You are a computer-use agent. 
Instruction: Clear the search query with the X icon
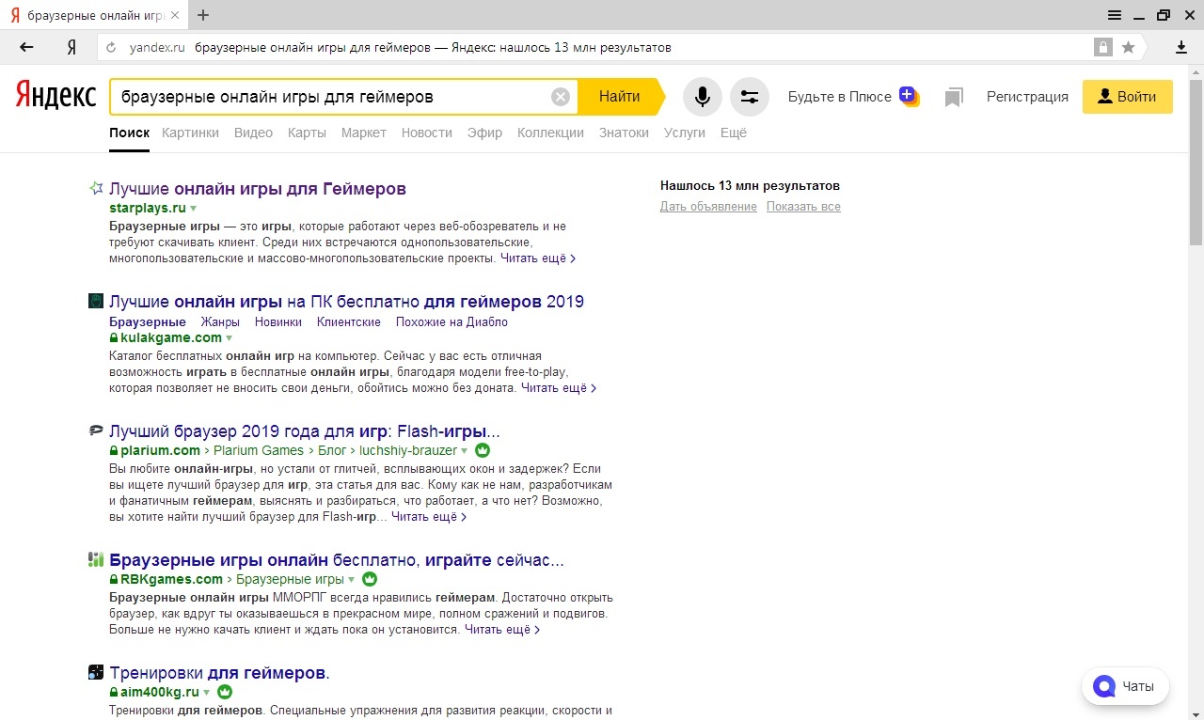click(561, 97)
